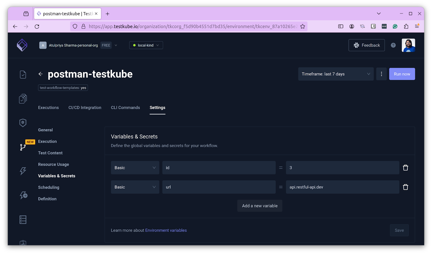Click the id variable name field
Image resolution: width=432 pixels, height=254 pixels.
point(219,168)
